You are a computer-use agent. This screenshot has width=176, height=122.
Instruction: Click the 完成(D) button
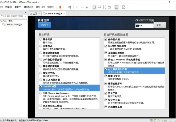[44, 25]
